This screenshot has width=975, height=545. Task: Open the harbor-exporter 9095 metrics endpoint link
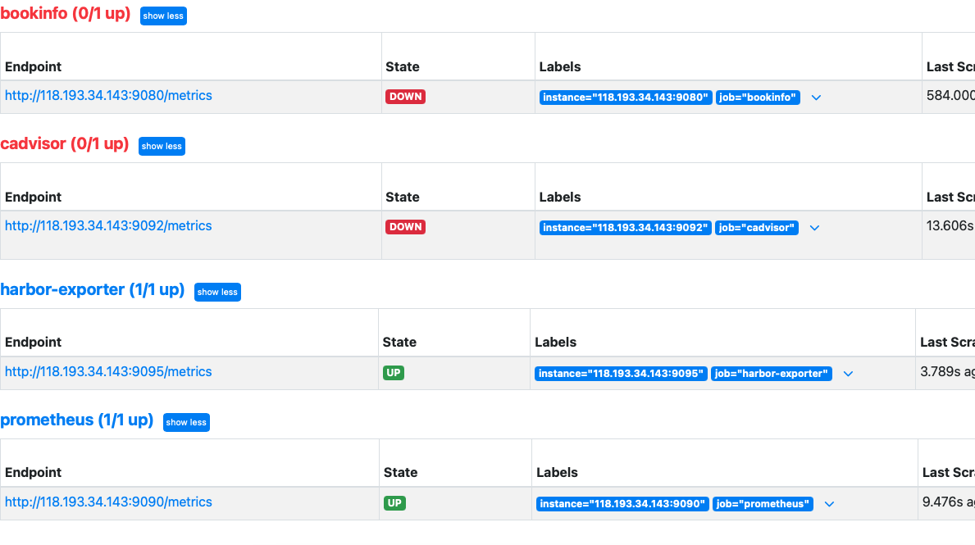click(x=108, y=372)
